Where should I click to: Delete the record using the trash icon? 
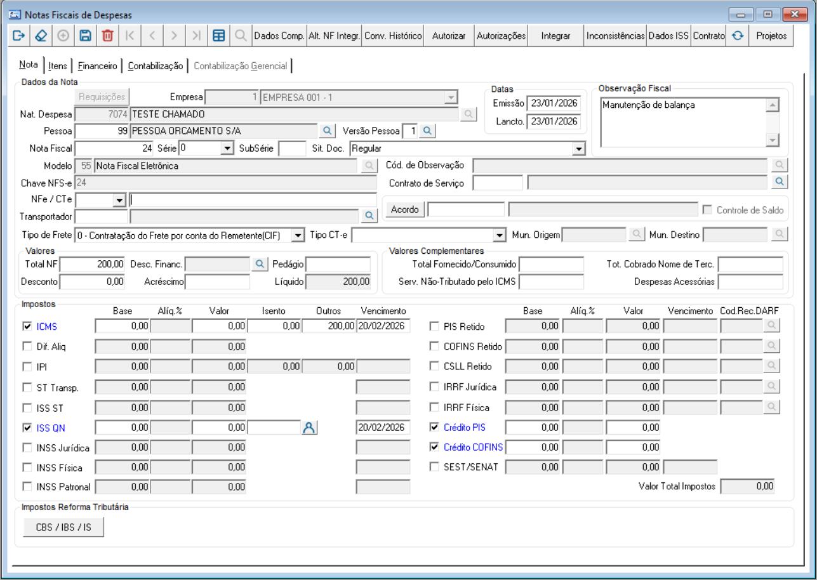(107, 36)
